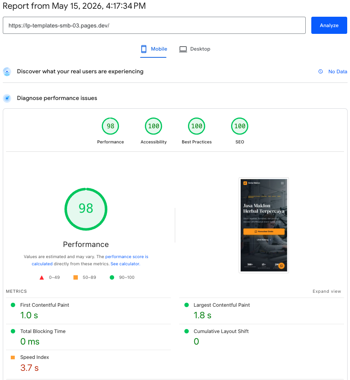The image size is (350, 380).
Task: Click the Cumulative Layout Shift metric label
Action: [221, 331]
